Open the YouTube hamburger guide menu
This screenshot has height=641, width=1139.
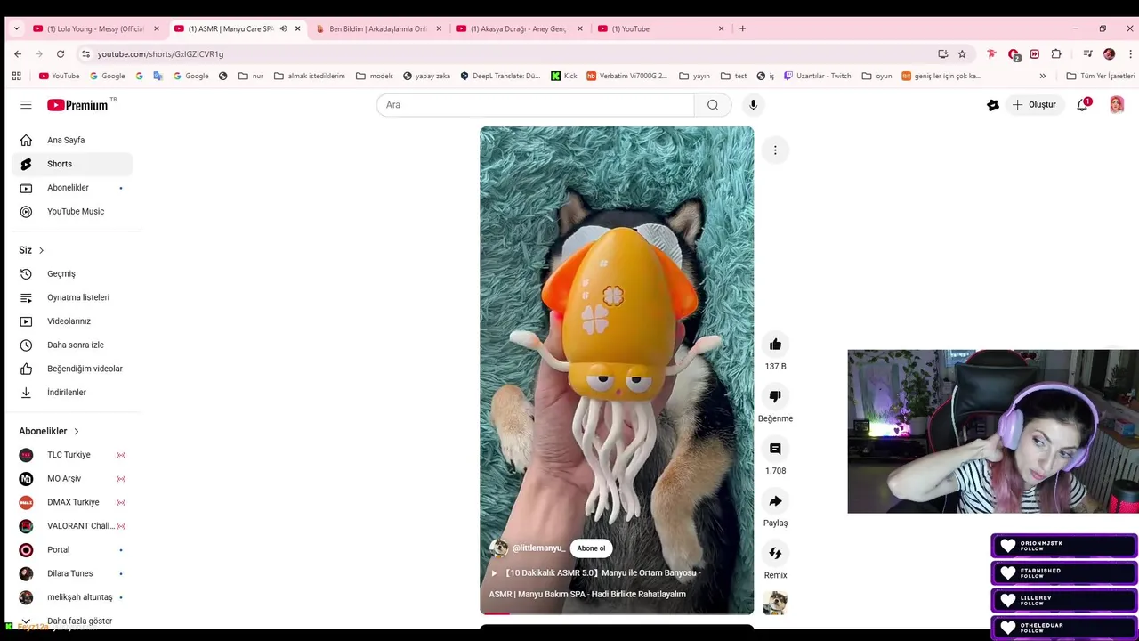tap(26, 105)
